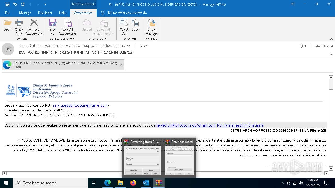Quick Print the selected attachment
This screenshot has height=188, width=335.
pyautogui.click(x=19, y=27)
